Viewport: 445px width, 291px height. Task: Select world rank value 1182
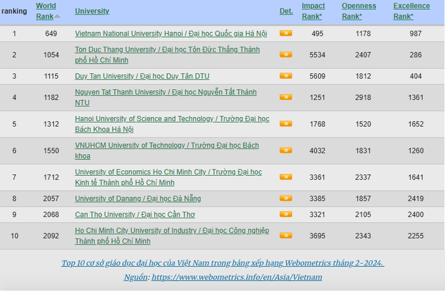[x=51, y=97]
